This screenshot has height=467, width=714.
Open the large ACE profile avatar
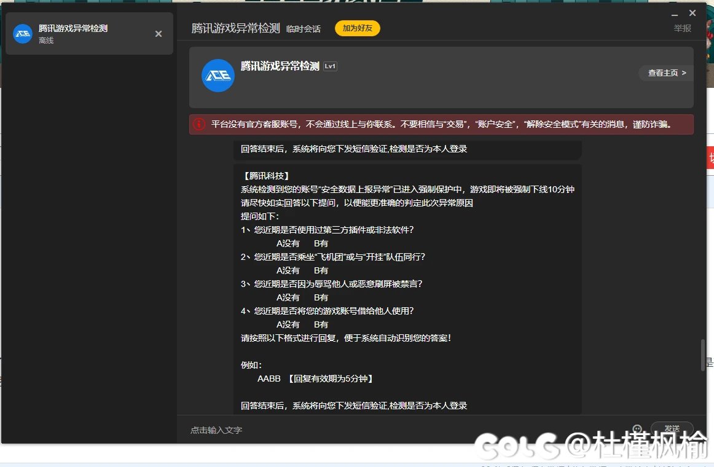(x=218, y=76)
